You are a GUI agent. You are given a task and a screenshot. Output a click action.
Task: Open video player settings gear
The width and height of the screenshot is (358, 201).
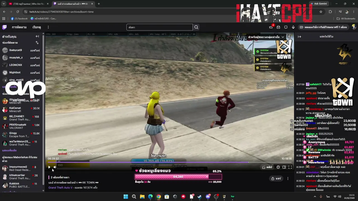278,167
